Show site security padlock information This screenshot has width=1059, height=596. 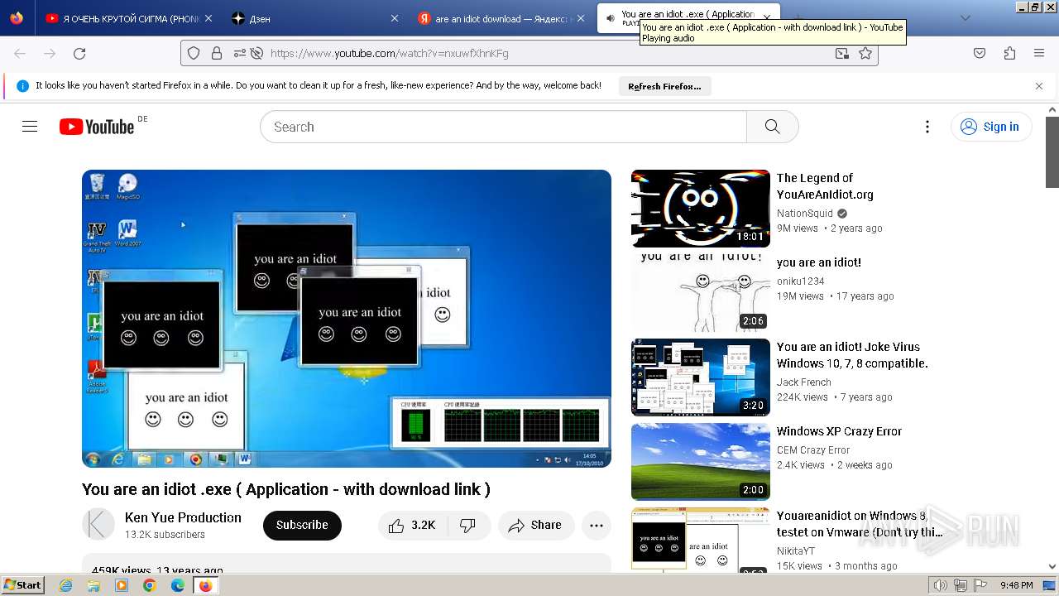[217, 53]
